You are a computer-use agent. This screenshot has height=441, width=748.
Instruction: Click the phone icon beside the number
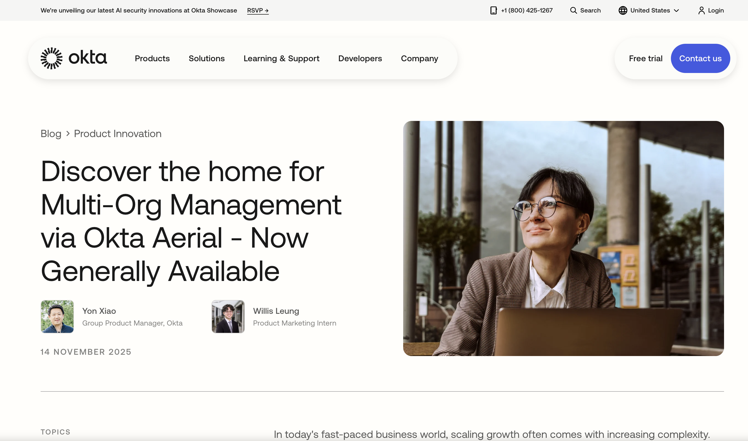(x=493, y=10)
